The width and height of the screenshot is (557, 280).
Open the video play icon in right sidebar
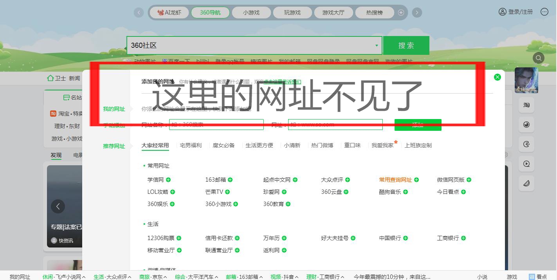526,164
